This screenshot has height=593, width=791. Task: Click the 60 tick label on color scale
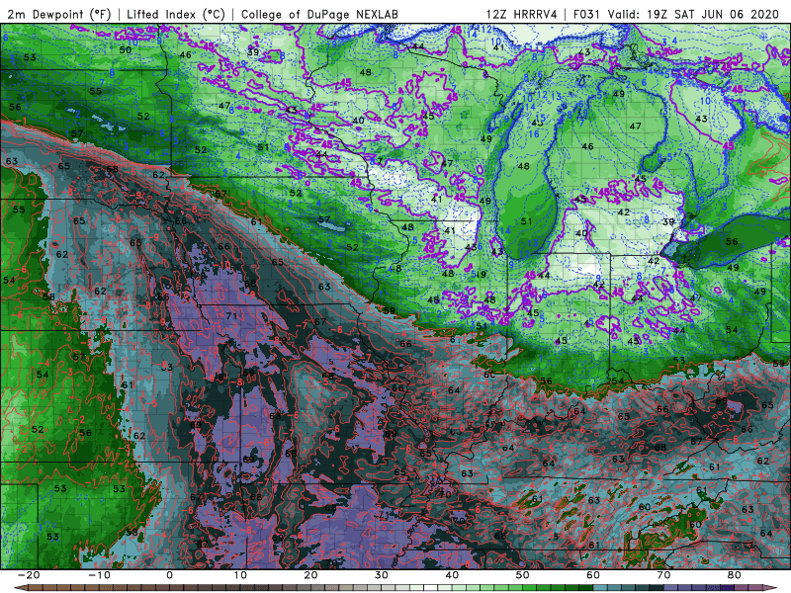pos(593,575)
